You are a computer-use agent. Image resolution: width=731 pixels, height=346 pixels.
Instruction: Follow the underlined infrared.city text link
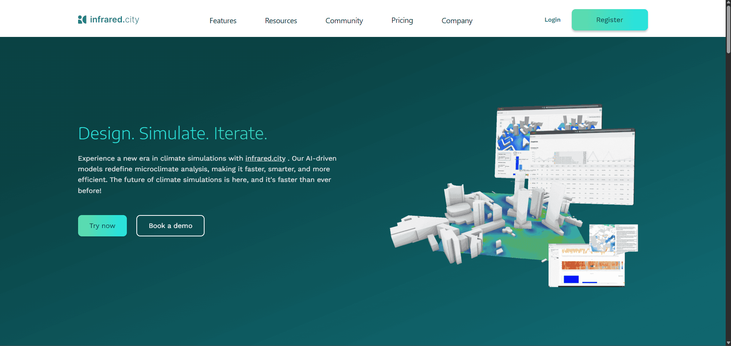[265, 158]
